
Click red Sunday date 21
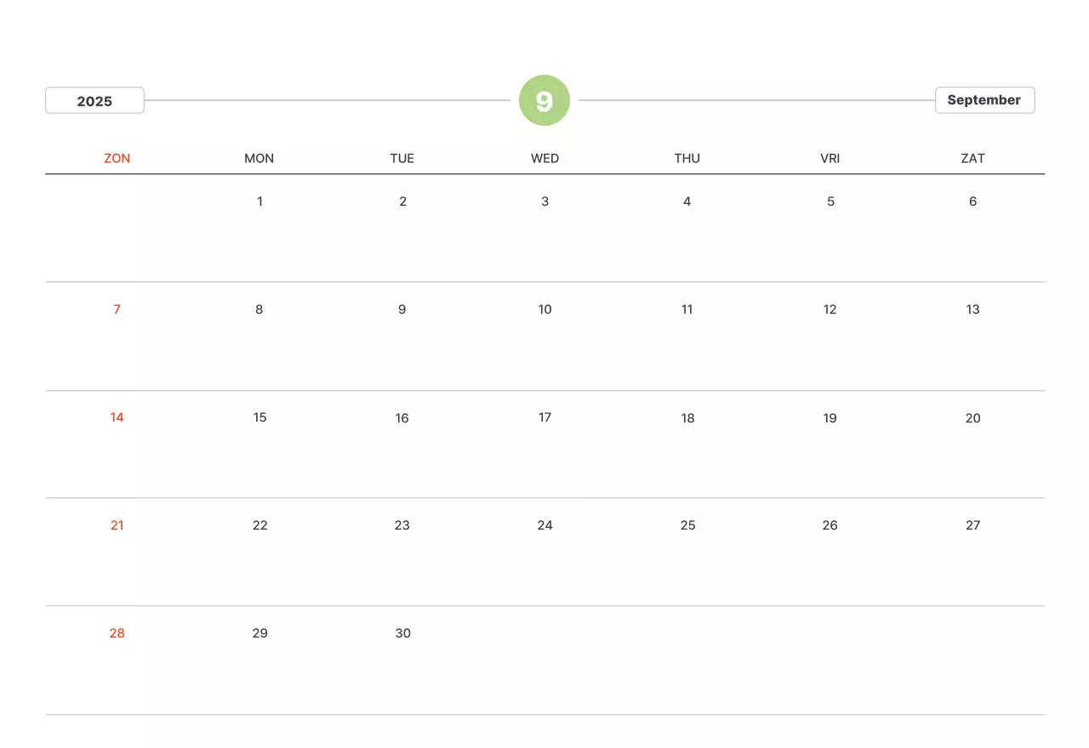coord(117,525)
